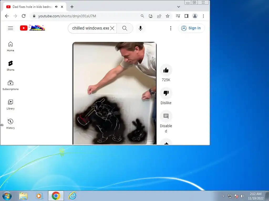This screenshot has width=269, height=201.
Task: Close the Dad fixes hole tab
Action: (x=62, y=7)
